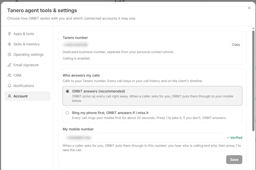Close the agent tools & settings dialog
The width and height of the screenshot is (256, 170).
pos(249,8)
